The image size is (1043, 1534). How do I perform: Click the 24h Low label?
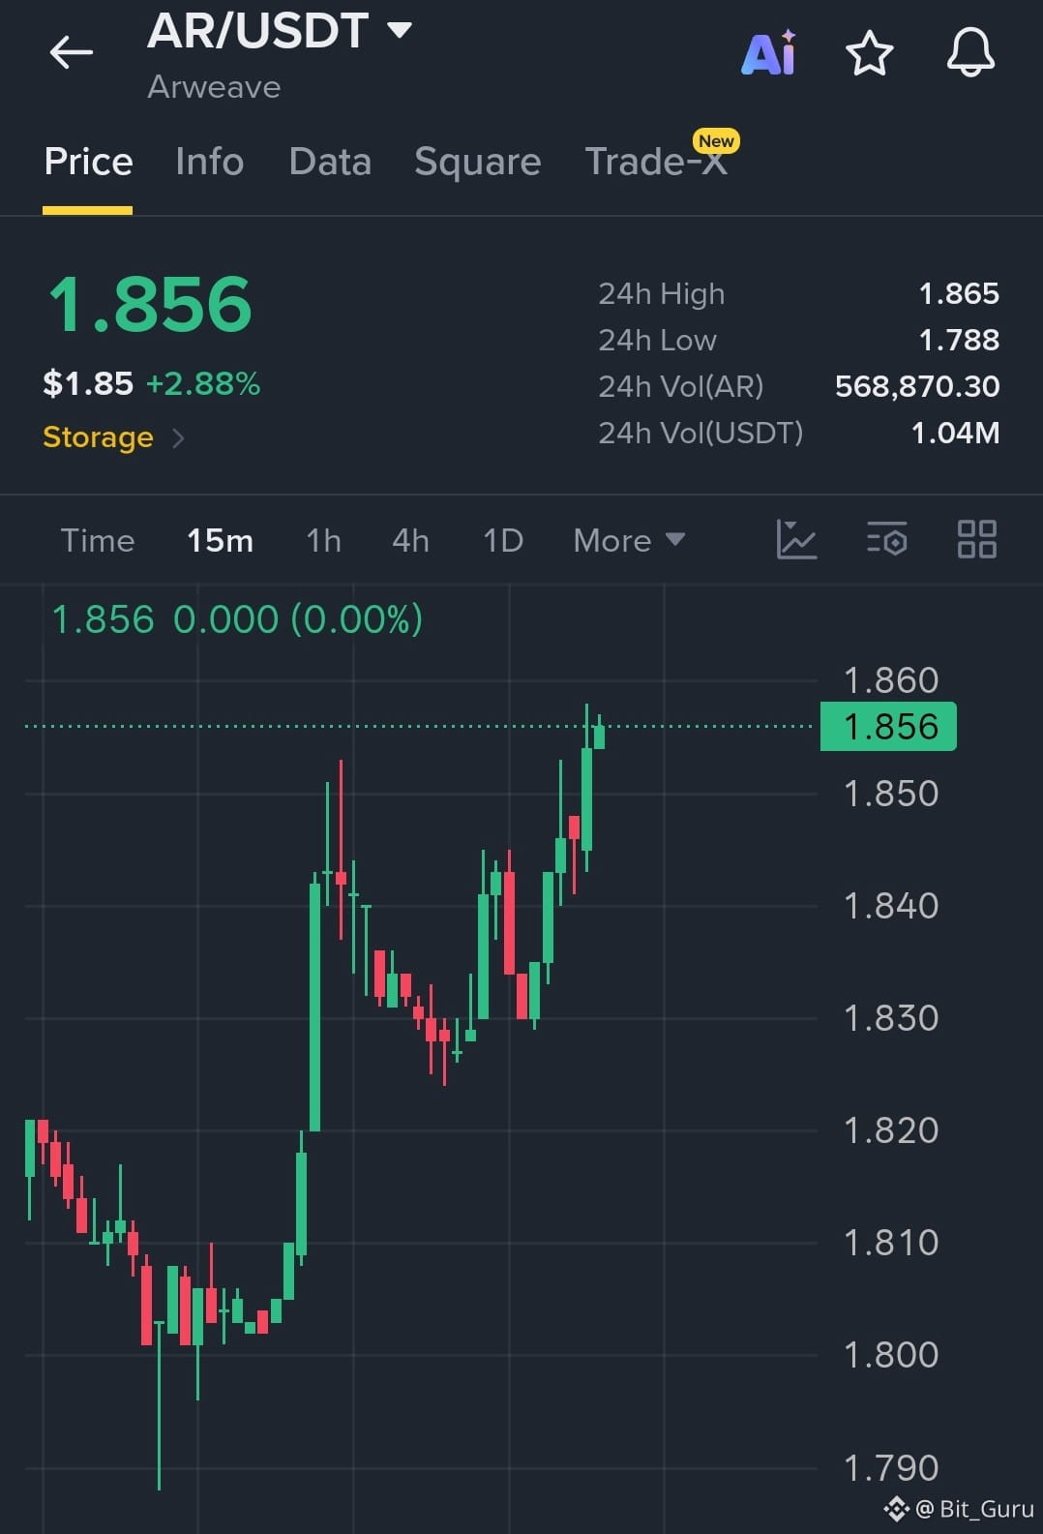[x=657, y=340]
